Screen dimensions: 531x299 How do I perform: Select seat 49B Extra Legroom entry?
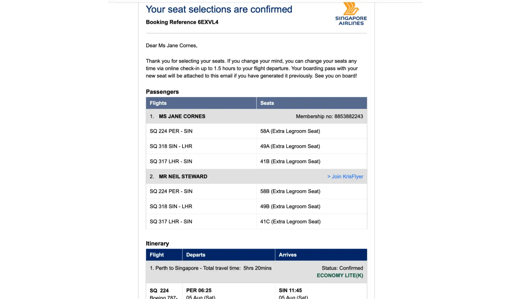[290, 207]
